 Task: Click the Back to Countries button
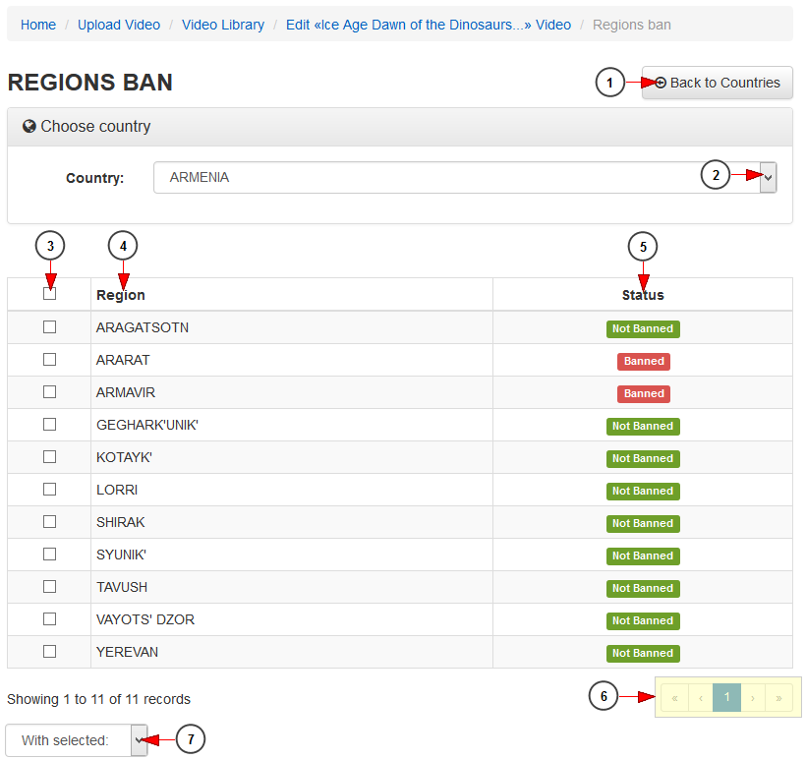click(x=717, y=83)
